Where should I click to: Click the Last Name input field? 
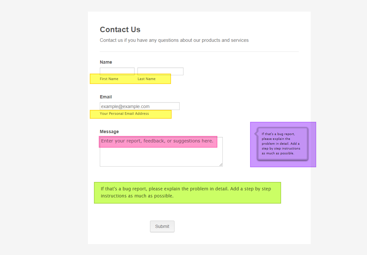pos(160,71)
